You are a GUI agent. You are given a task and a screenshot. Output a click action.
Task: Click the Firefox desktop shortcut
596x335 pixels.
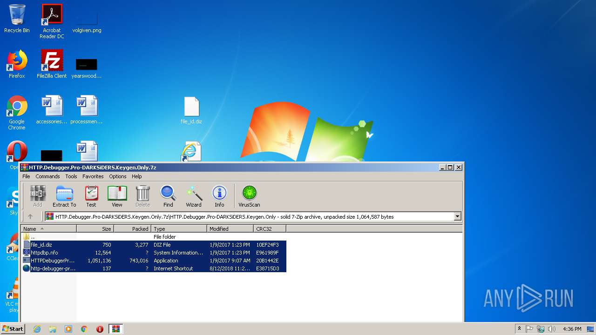pos(17,64)
